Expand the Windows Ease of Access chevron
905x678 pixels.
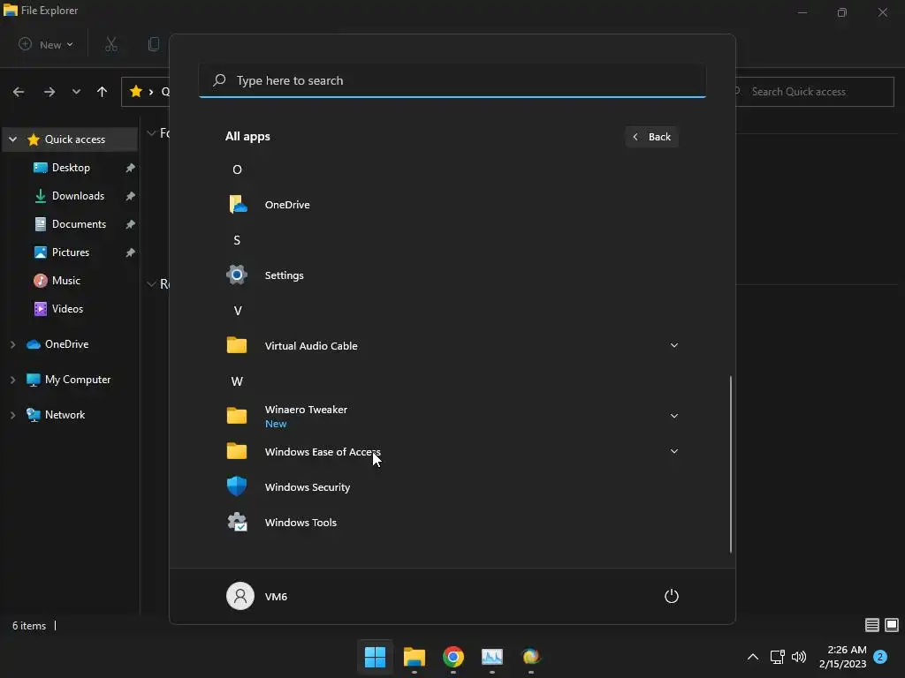pos(673,451)
